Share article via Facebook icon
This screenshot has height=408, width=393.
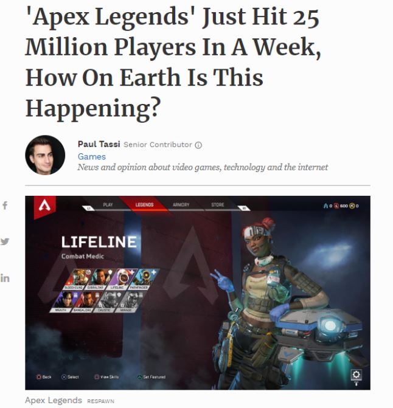click(x=5, y=206)
